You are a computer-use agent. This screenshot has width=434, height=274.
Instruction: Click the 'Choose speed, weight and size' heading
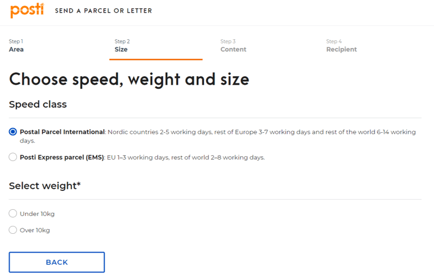click(129, 79)
